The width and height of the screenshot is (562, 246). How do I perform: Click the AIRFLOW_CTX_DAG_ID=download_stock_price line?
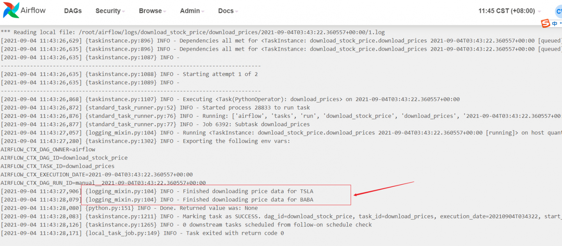click(x=64, y=158)
